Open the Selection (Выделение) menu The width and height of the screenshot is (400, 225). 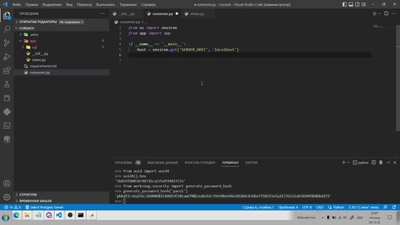[52, 4]
